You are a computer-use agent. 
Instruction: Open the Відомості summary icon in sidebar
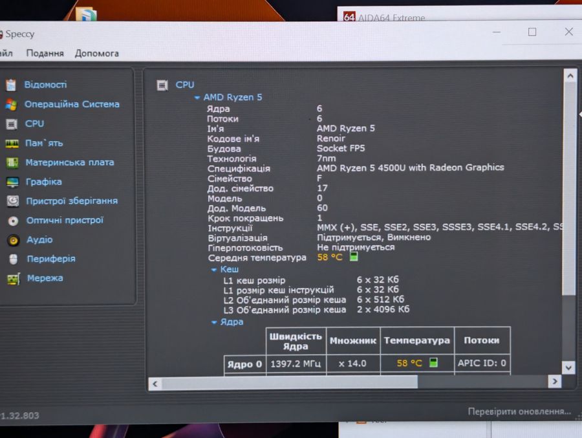(x=11, y=85)
